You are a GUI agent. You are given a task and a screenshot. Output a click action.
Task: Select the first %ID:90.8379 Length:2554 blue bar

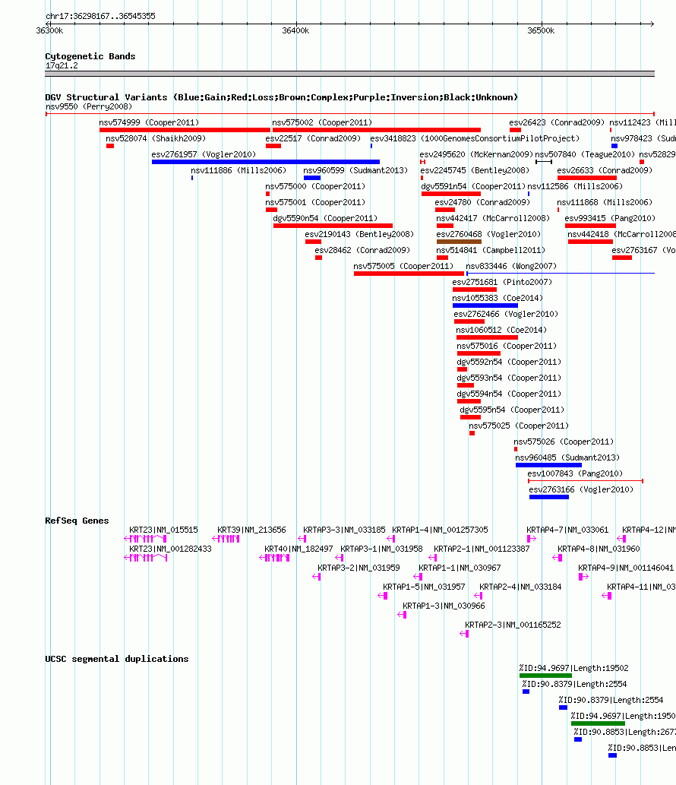click(526, 692)
